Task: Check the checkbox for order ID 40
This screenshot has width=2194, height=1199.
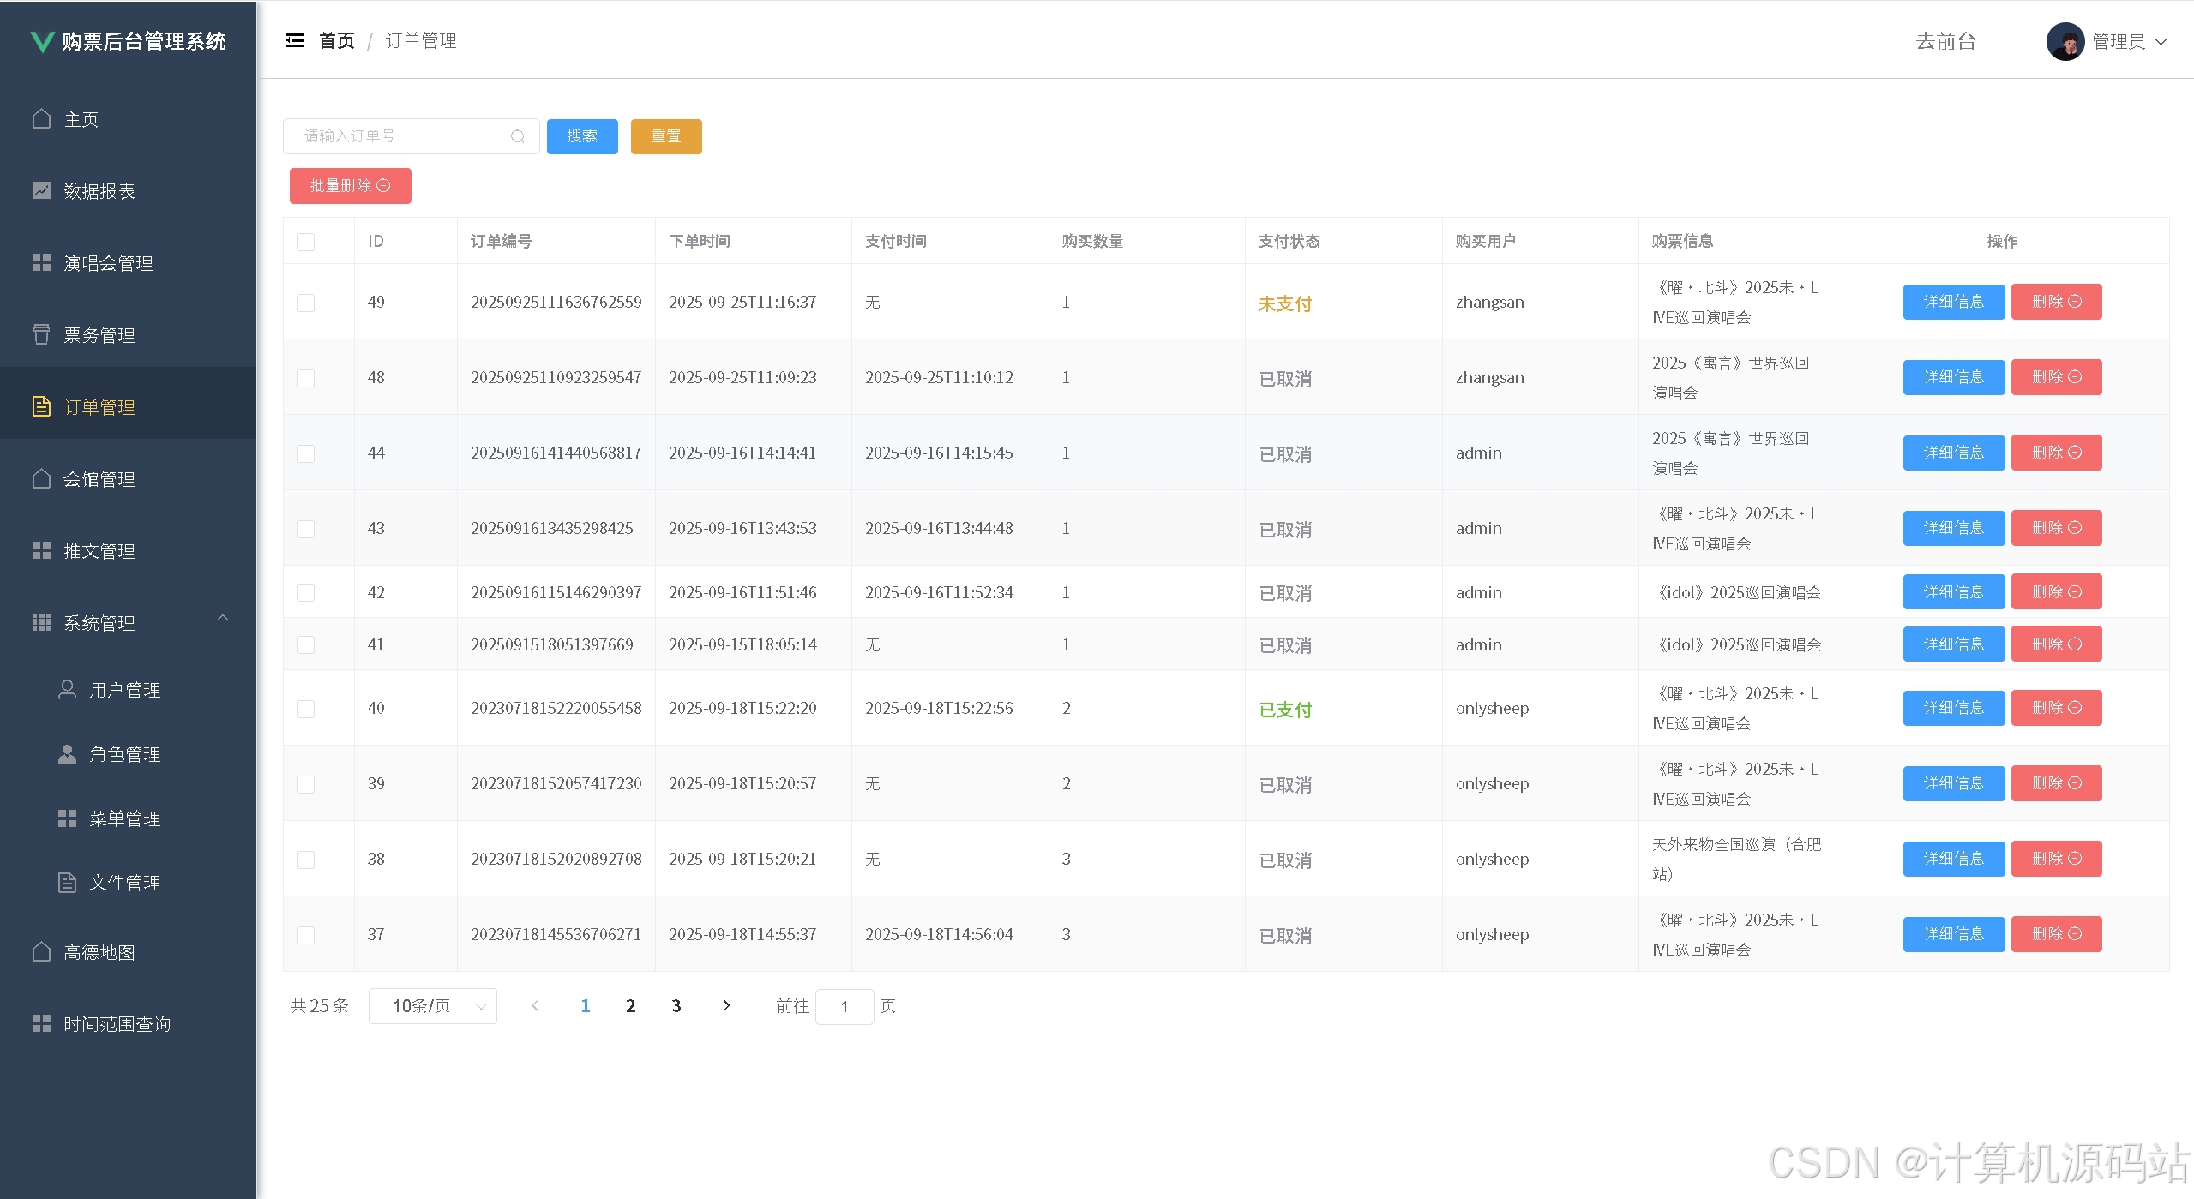Action: (305, 709)
